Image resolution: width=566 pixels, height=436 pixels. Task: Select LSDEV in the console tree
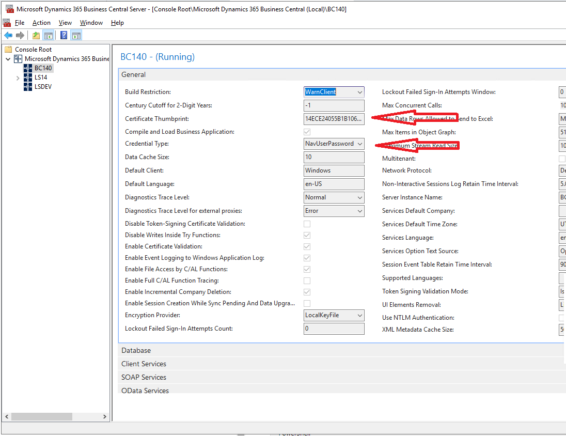point(43,87)
